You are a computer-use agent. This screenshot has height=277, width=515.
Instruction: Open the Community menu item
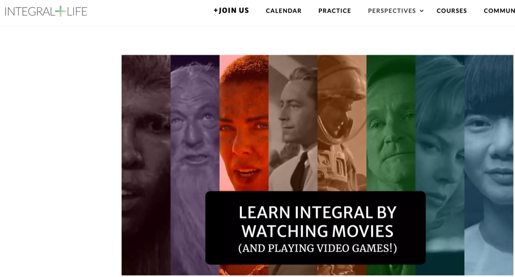coord(499,11)
